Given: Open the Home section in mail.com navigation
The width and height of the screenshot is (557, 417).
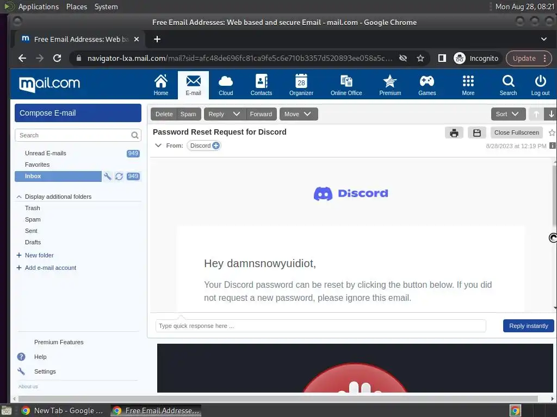Looking at the screenshot, I should tap(161, 85).
